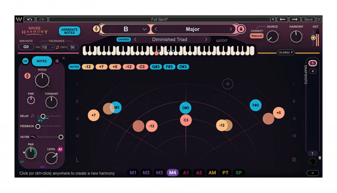Select the D#3 harmony voice circle

tap(185, 108)
